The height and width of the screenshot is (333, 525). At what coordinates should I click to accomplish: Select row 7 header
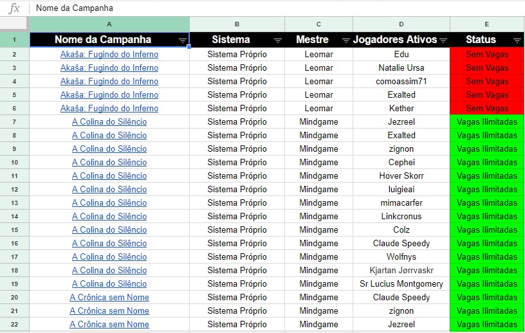tap(14, 122)
